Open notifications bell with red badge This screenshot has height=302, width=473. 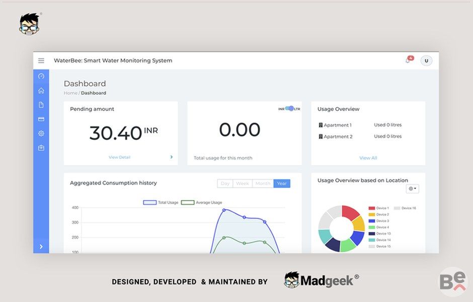[408, 60]
